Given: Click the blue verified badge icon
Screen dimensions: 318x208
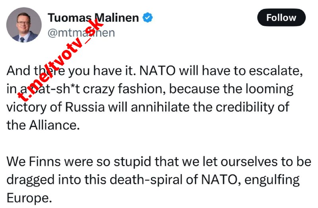Looking at the screenshot, I should click(x=148, y=17).
